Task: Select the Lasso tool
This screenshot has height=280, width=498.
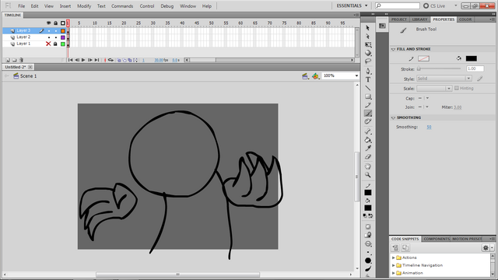Action: point(368,61)
